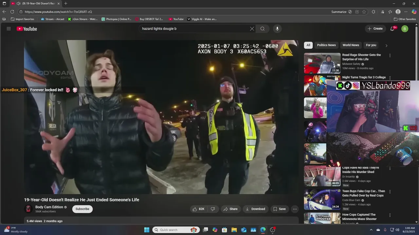
Task: Click the Summarize button in address bar
Action: (341, 12)
